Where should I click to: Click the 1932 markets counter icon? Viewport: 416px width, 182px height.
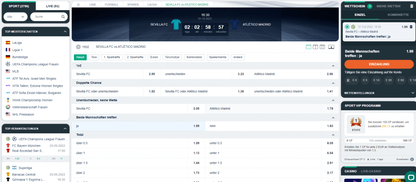point(78,47)
